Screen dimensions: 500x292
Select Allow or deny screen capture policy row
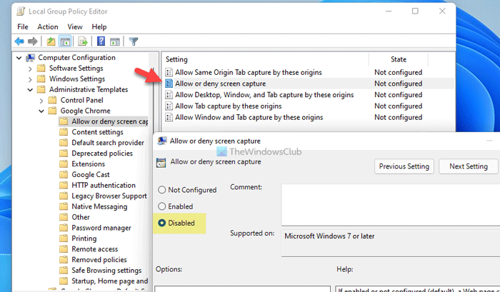click(x=308, y=84)
